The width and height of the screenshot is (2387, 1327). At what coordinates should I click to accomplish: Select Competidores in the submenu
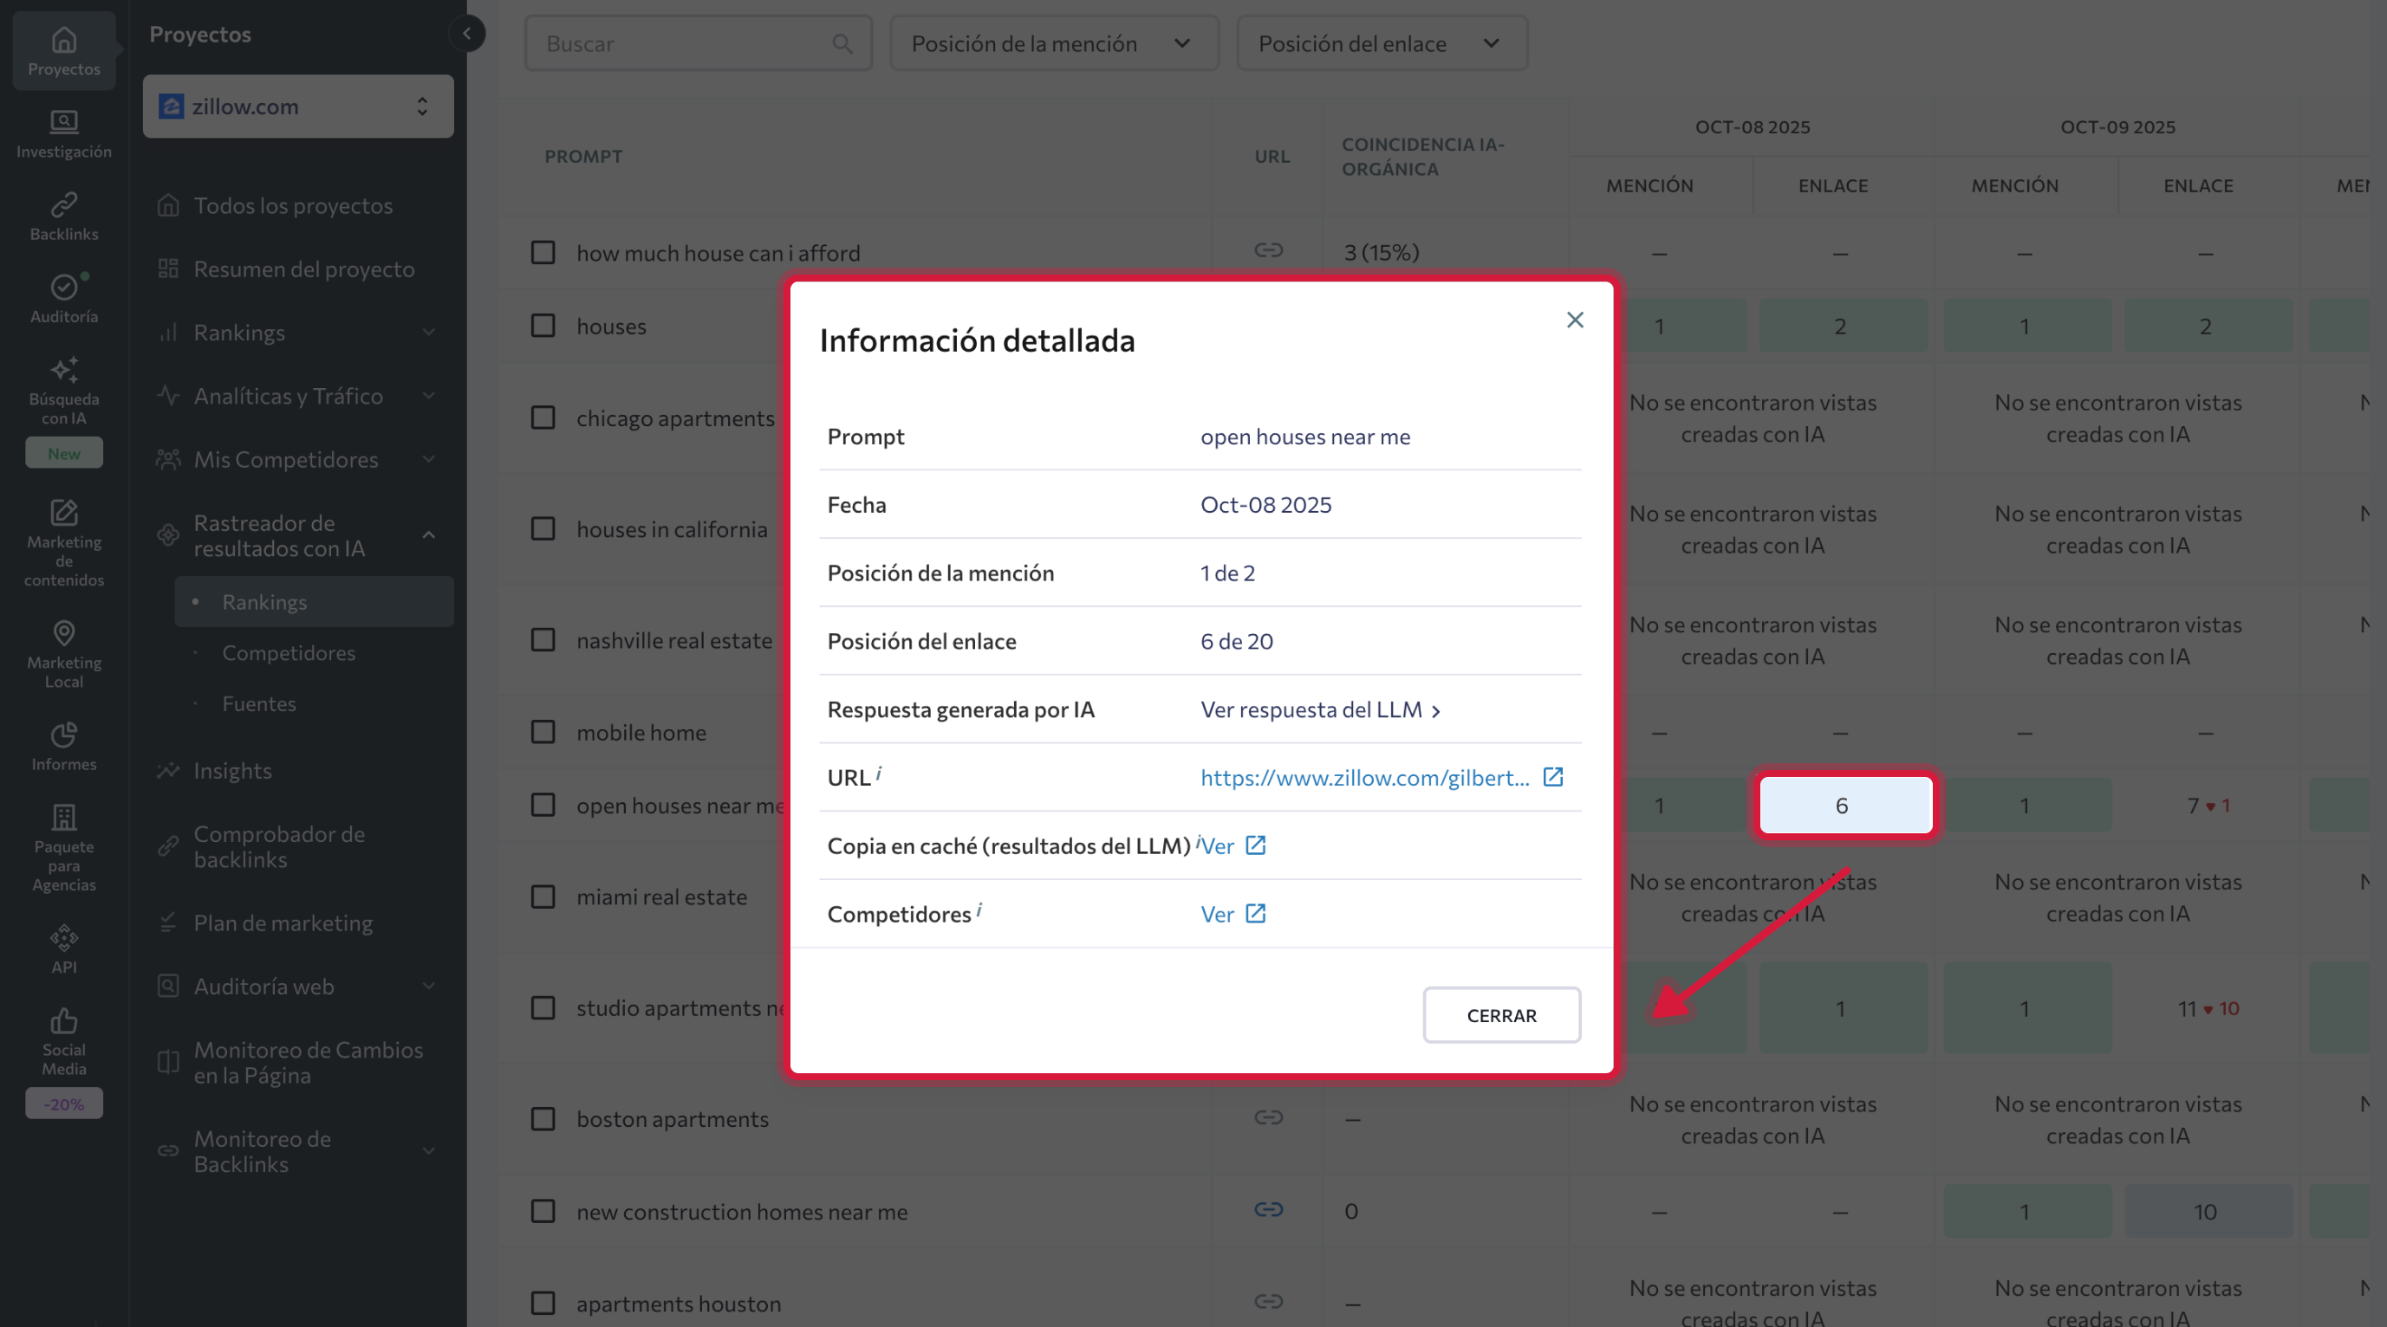click(x=288, y=653)
